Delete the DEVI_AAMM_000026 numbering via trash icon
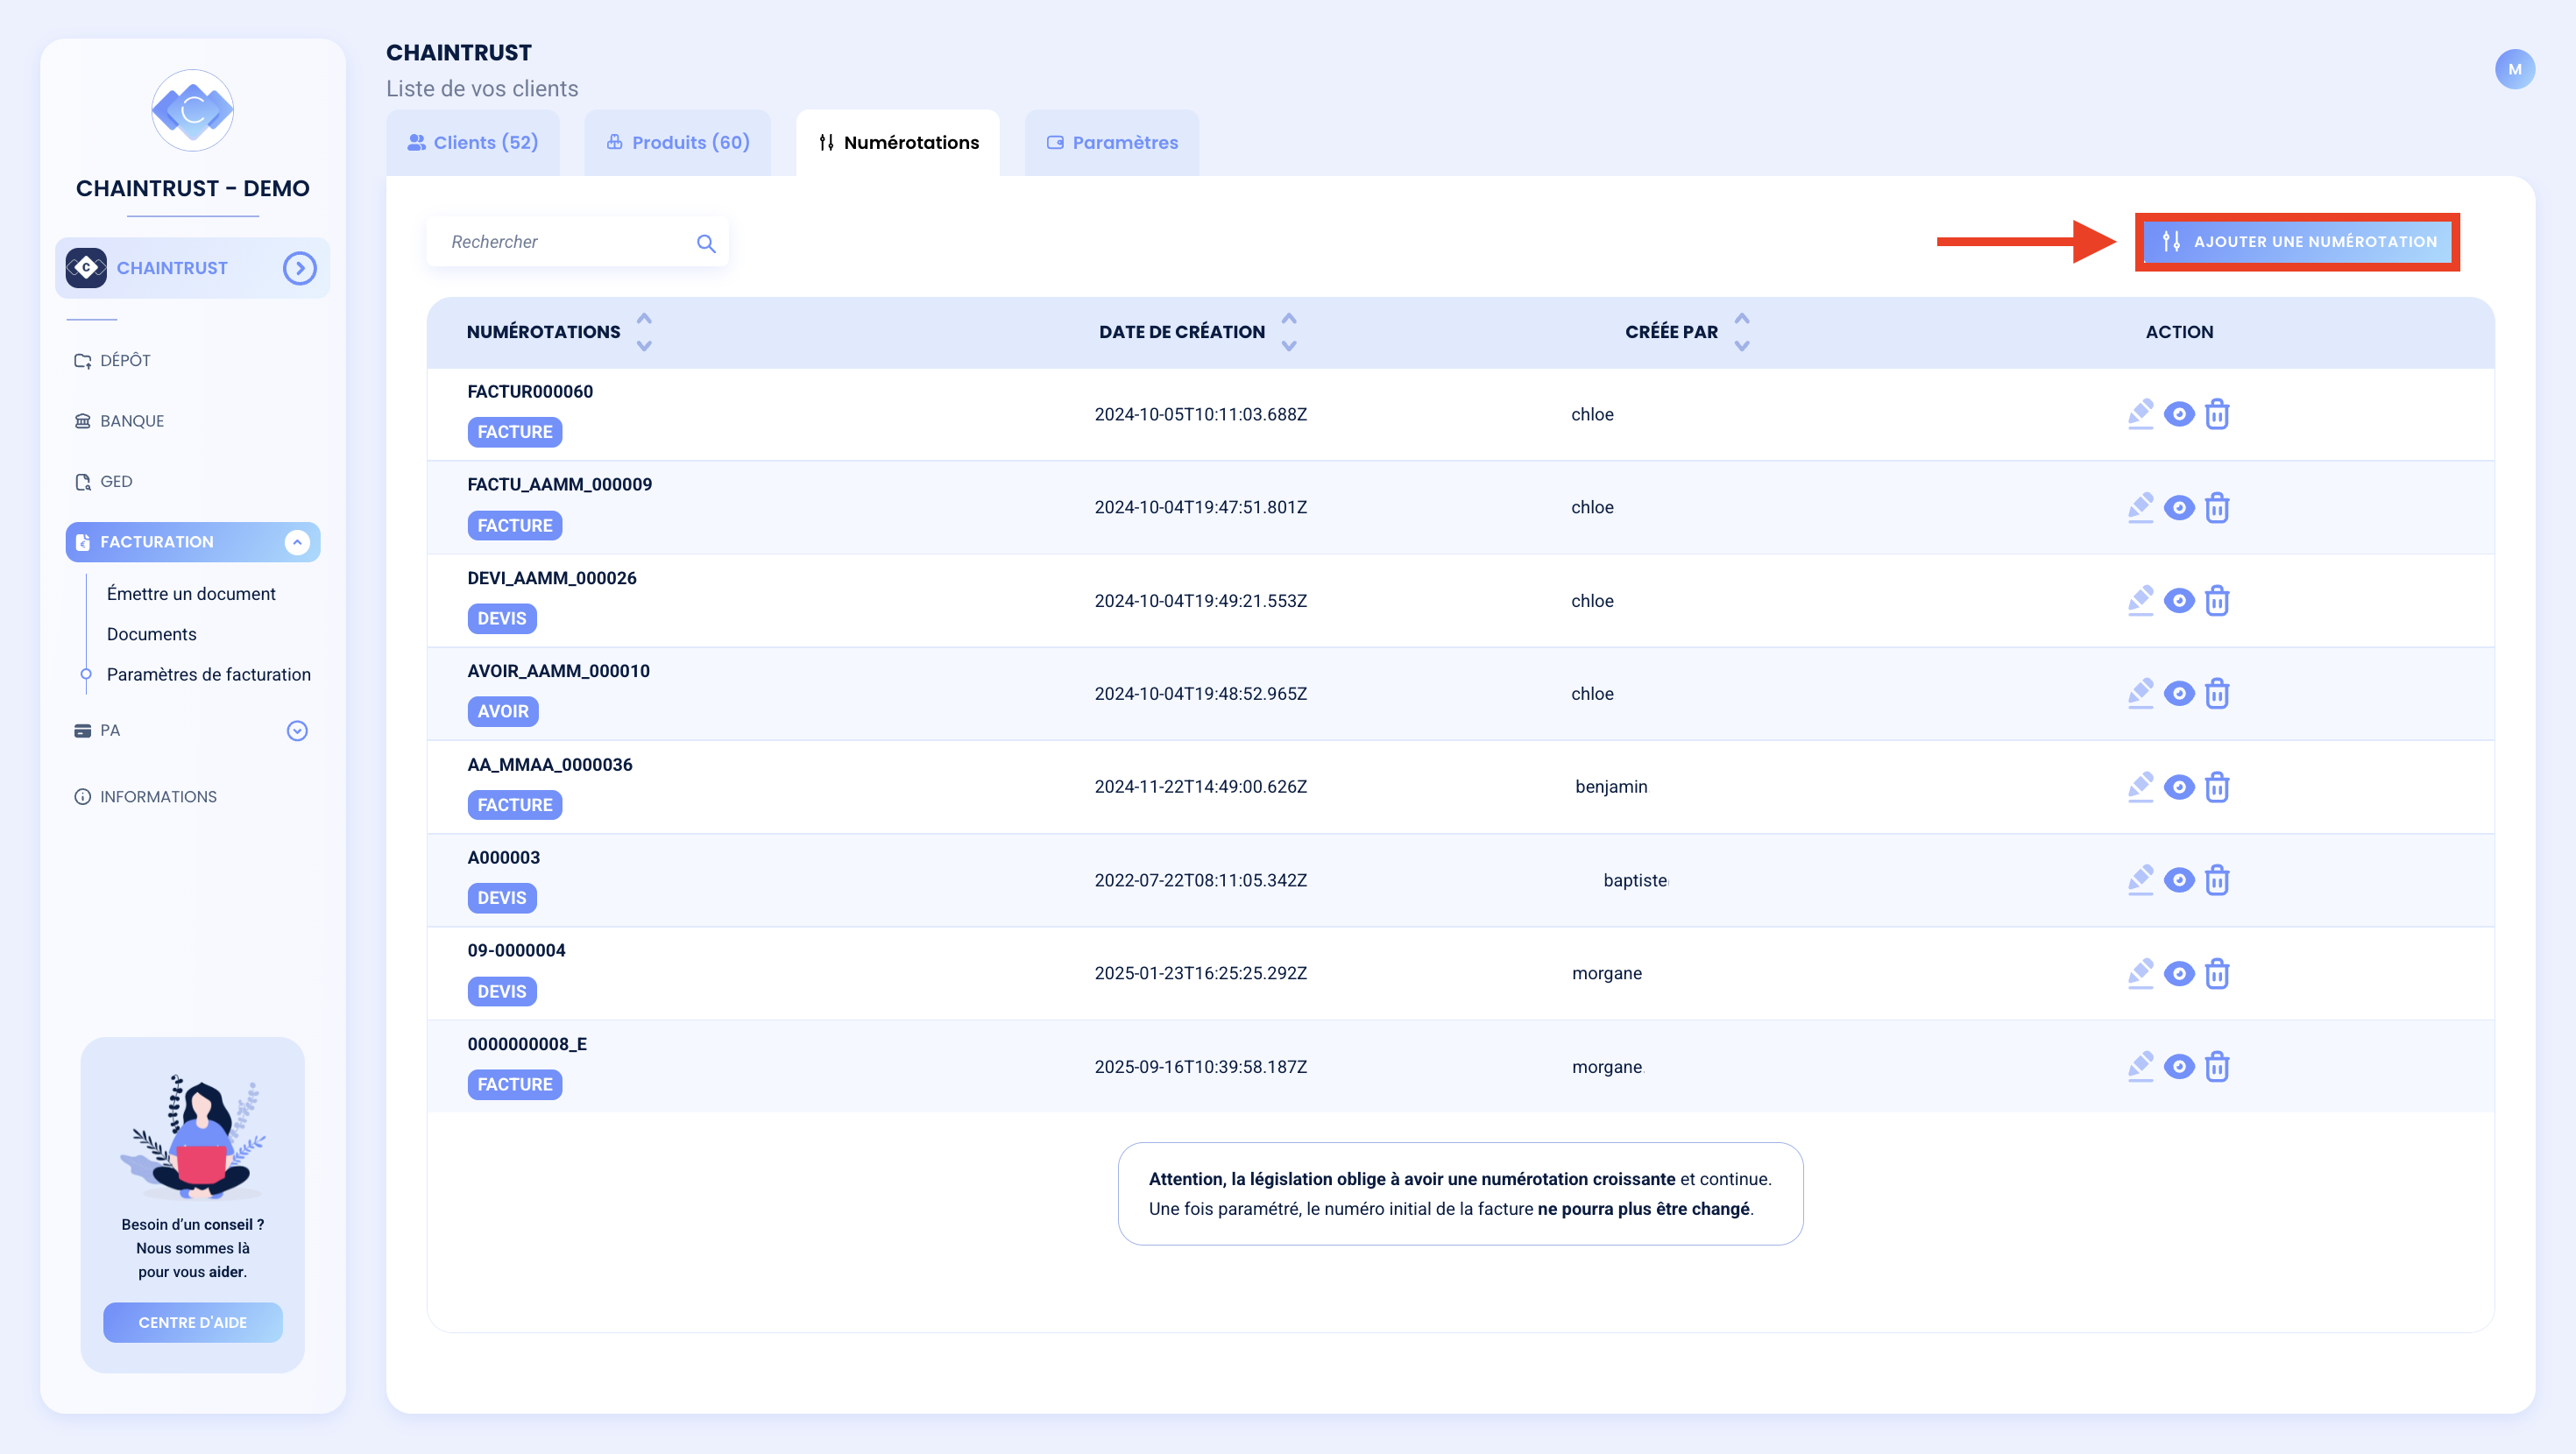This screenshot has height=1454, width=2576. (2217, 601)
